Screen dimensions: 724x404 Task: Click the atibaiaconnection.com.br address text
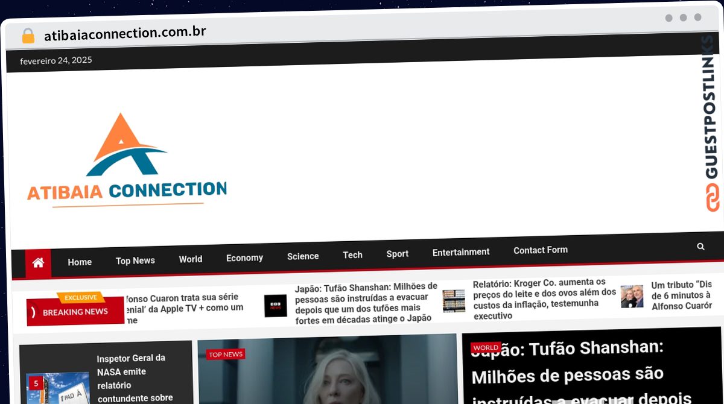(x=125, y=34)
